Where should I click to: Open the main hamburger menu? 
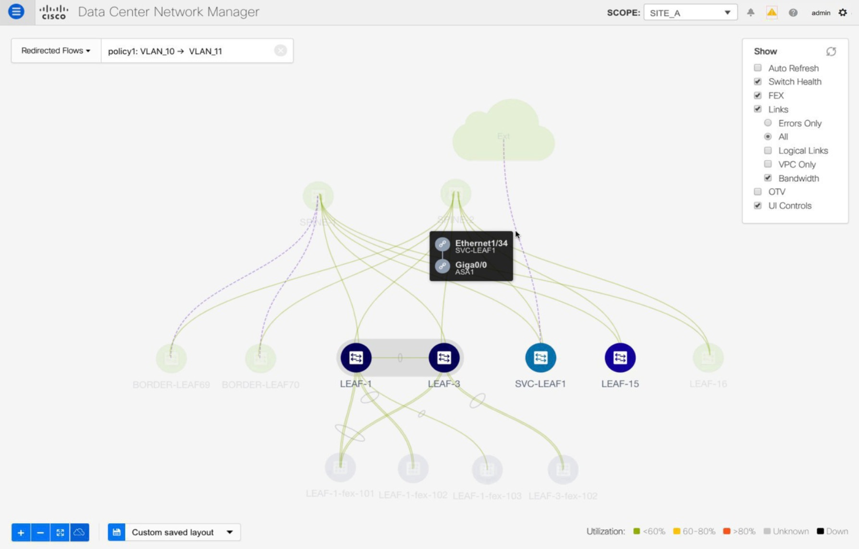click(16, 12)
